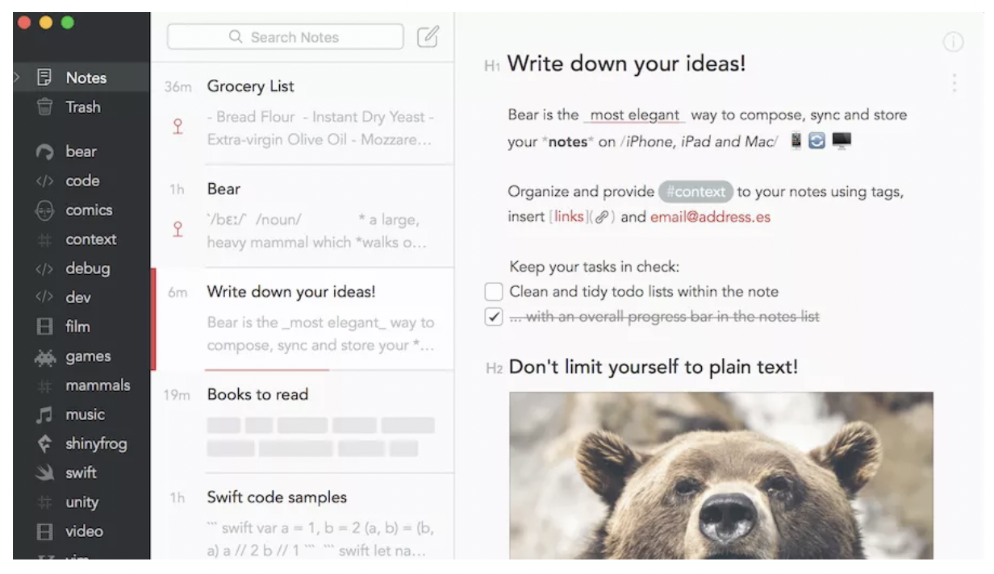Open the comics tag icon

[45, 210]
